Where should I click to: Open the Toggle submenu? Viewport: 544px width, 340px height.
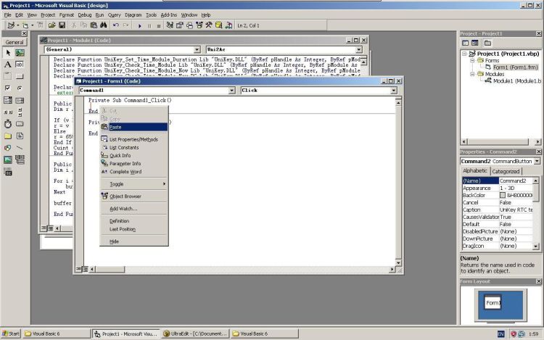[x=134, y=184]
